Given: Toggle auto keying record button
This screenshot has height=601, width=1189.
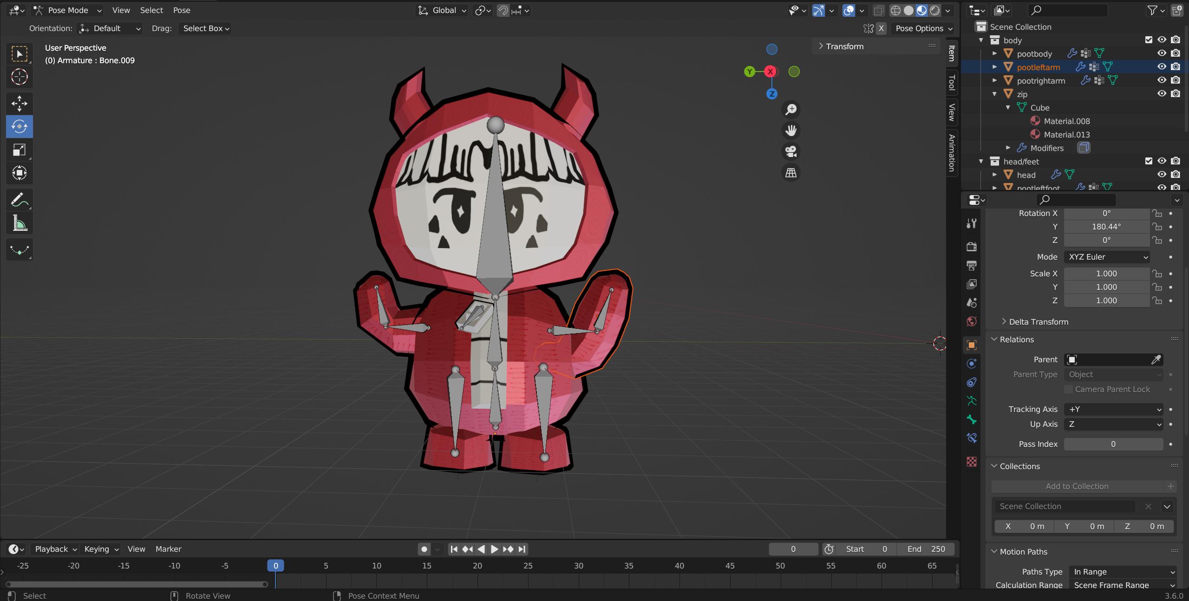Looking at the screenshot, I should pyautogui.click(x=424, y=549).
